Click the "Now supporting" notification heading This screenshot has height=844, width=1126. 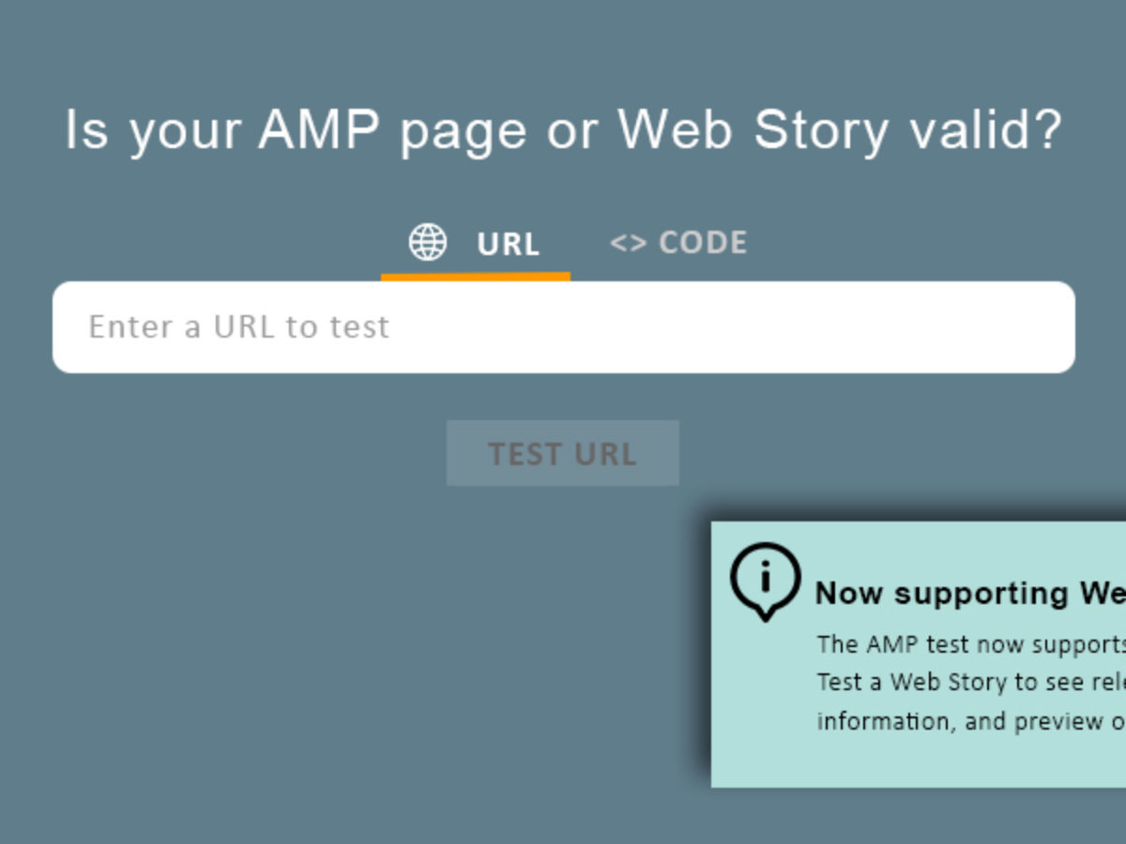[x=968, y=593]
